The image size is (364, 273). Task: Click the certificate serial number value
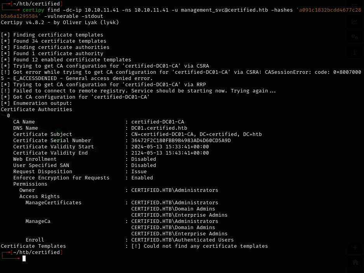coord(181,141)
